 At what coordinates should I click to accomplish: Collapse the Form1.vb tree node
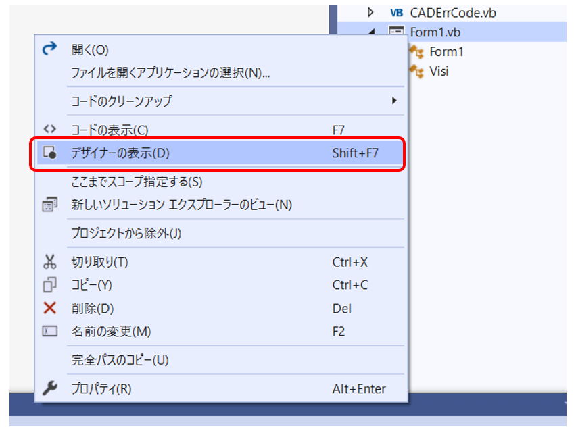coord(372,32)
